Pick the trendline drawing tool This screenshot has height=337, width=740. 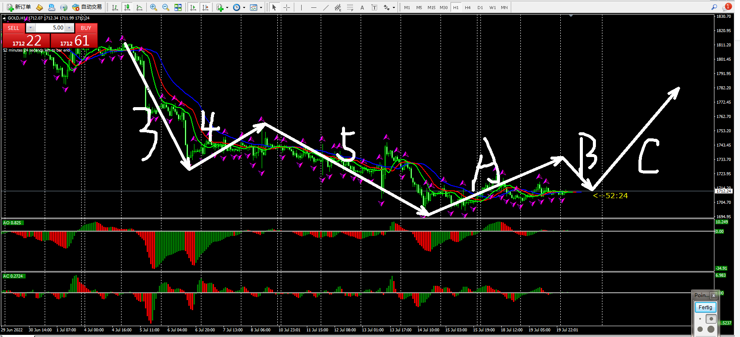[326, 7]
